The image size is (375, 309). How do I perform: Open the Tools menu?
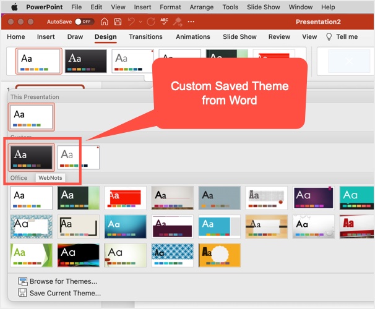[230, 7]
